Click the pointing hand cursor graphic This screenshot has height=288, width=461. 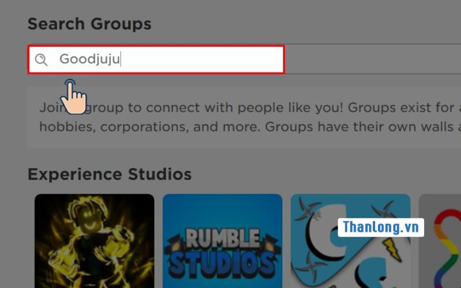[73, 97]
